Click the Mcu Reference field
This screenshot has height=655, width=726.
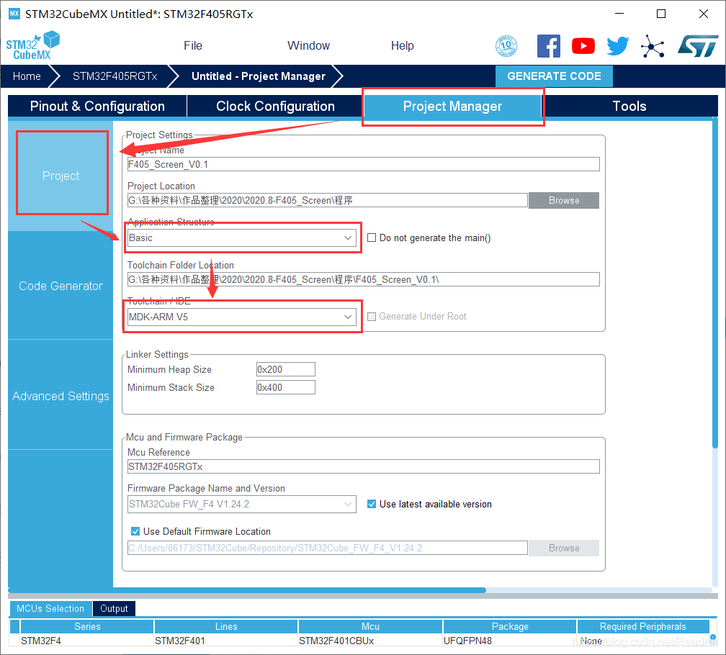point(364,466)
